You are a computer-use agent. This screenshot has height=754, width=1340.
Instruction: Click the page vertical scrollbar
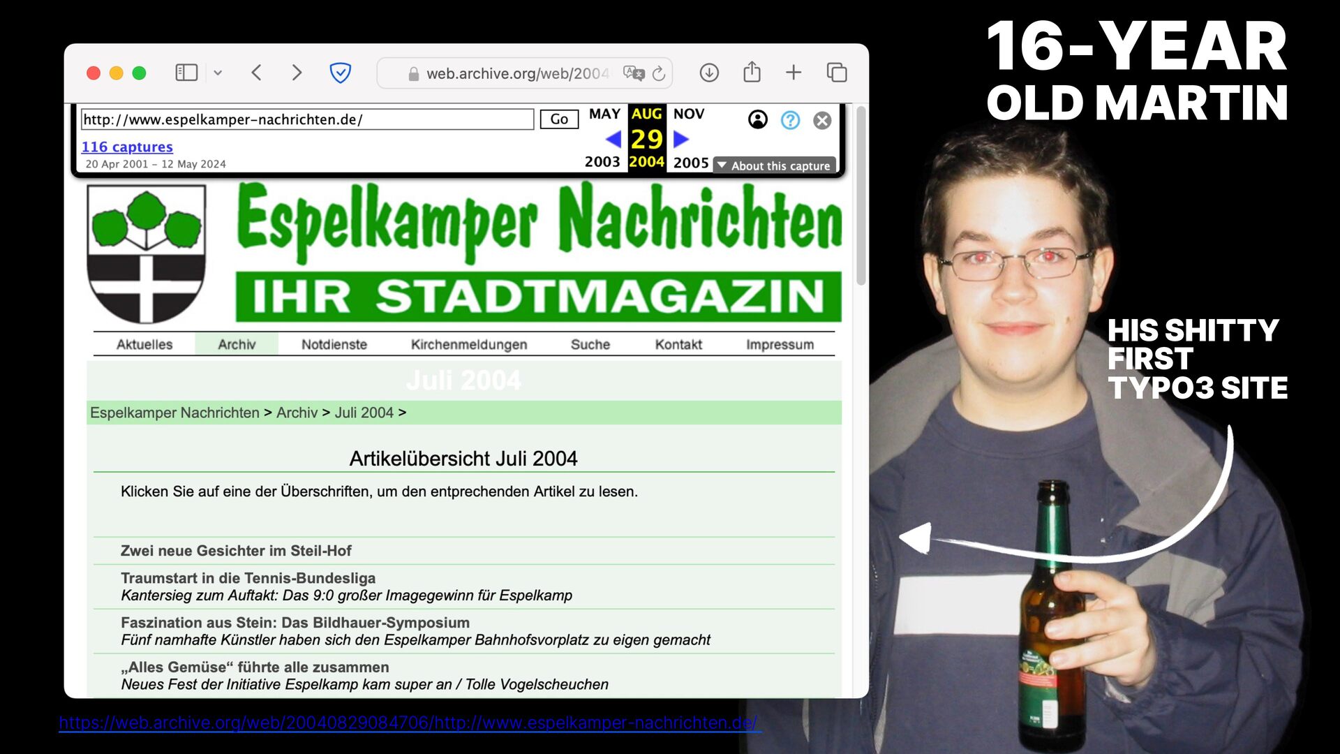click(x=861, y=195)
